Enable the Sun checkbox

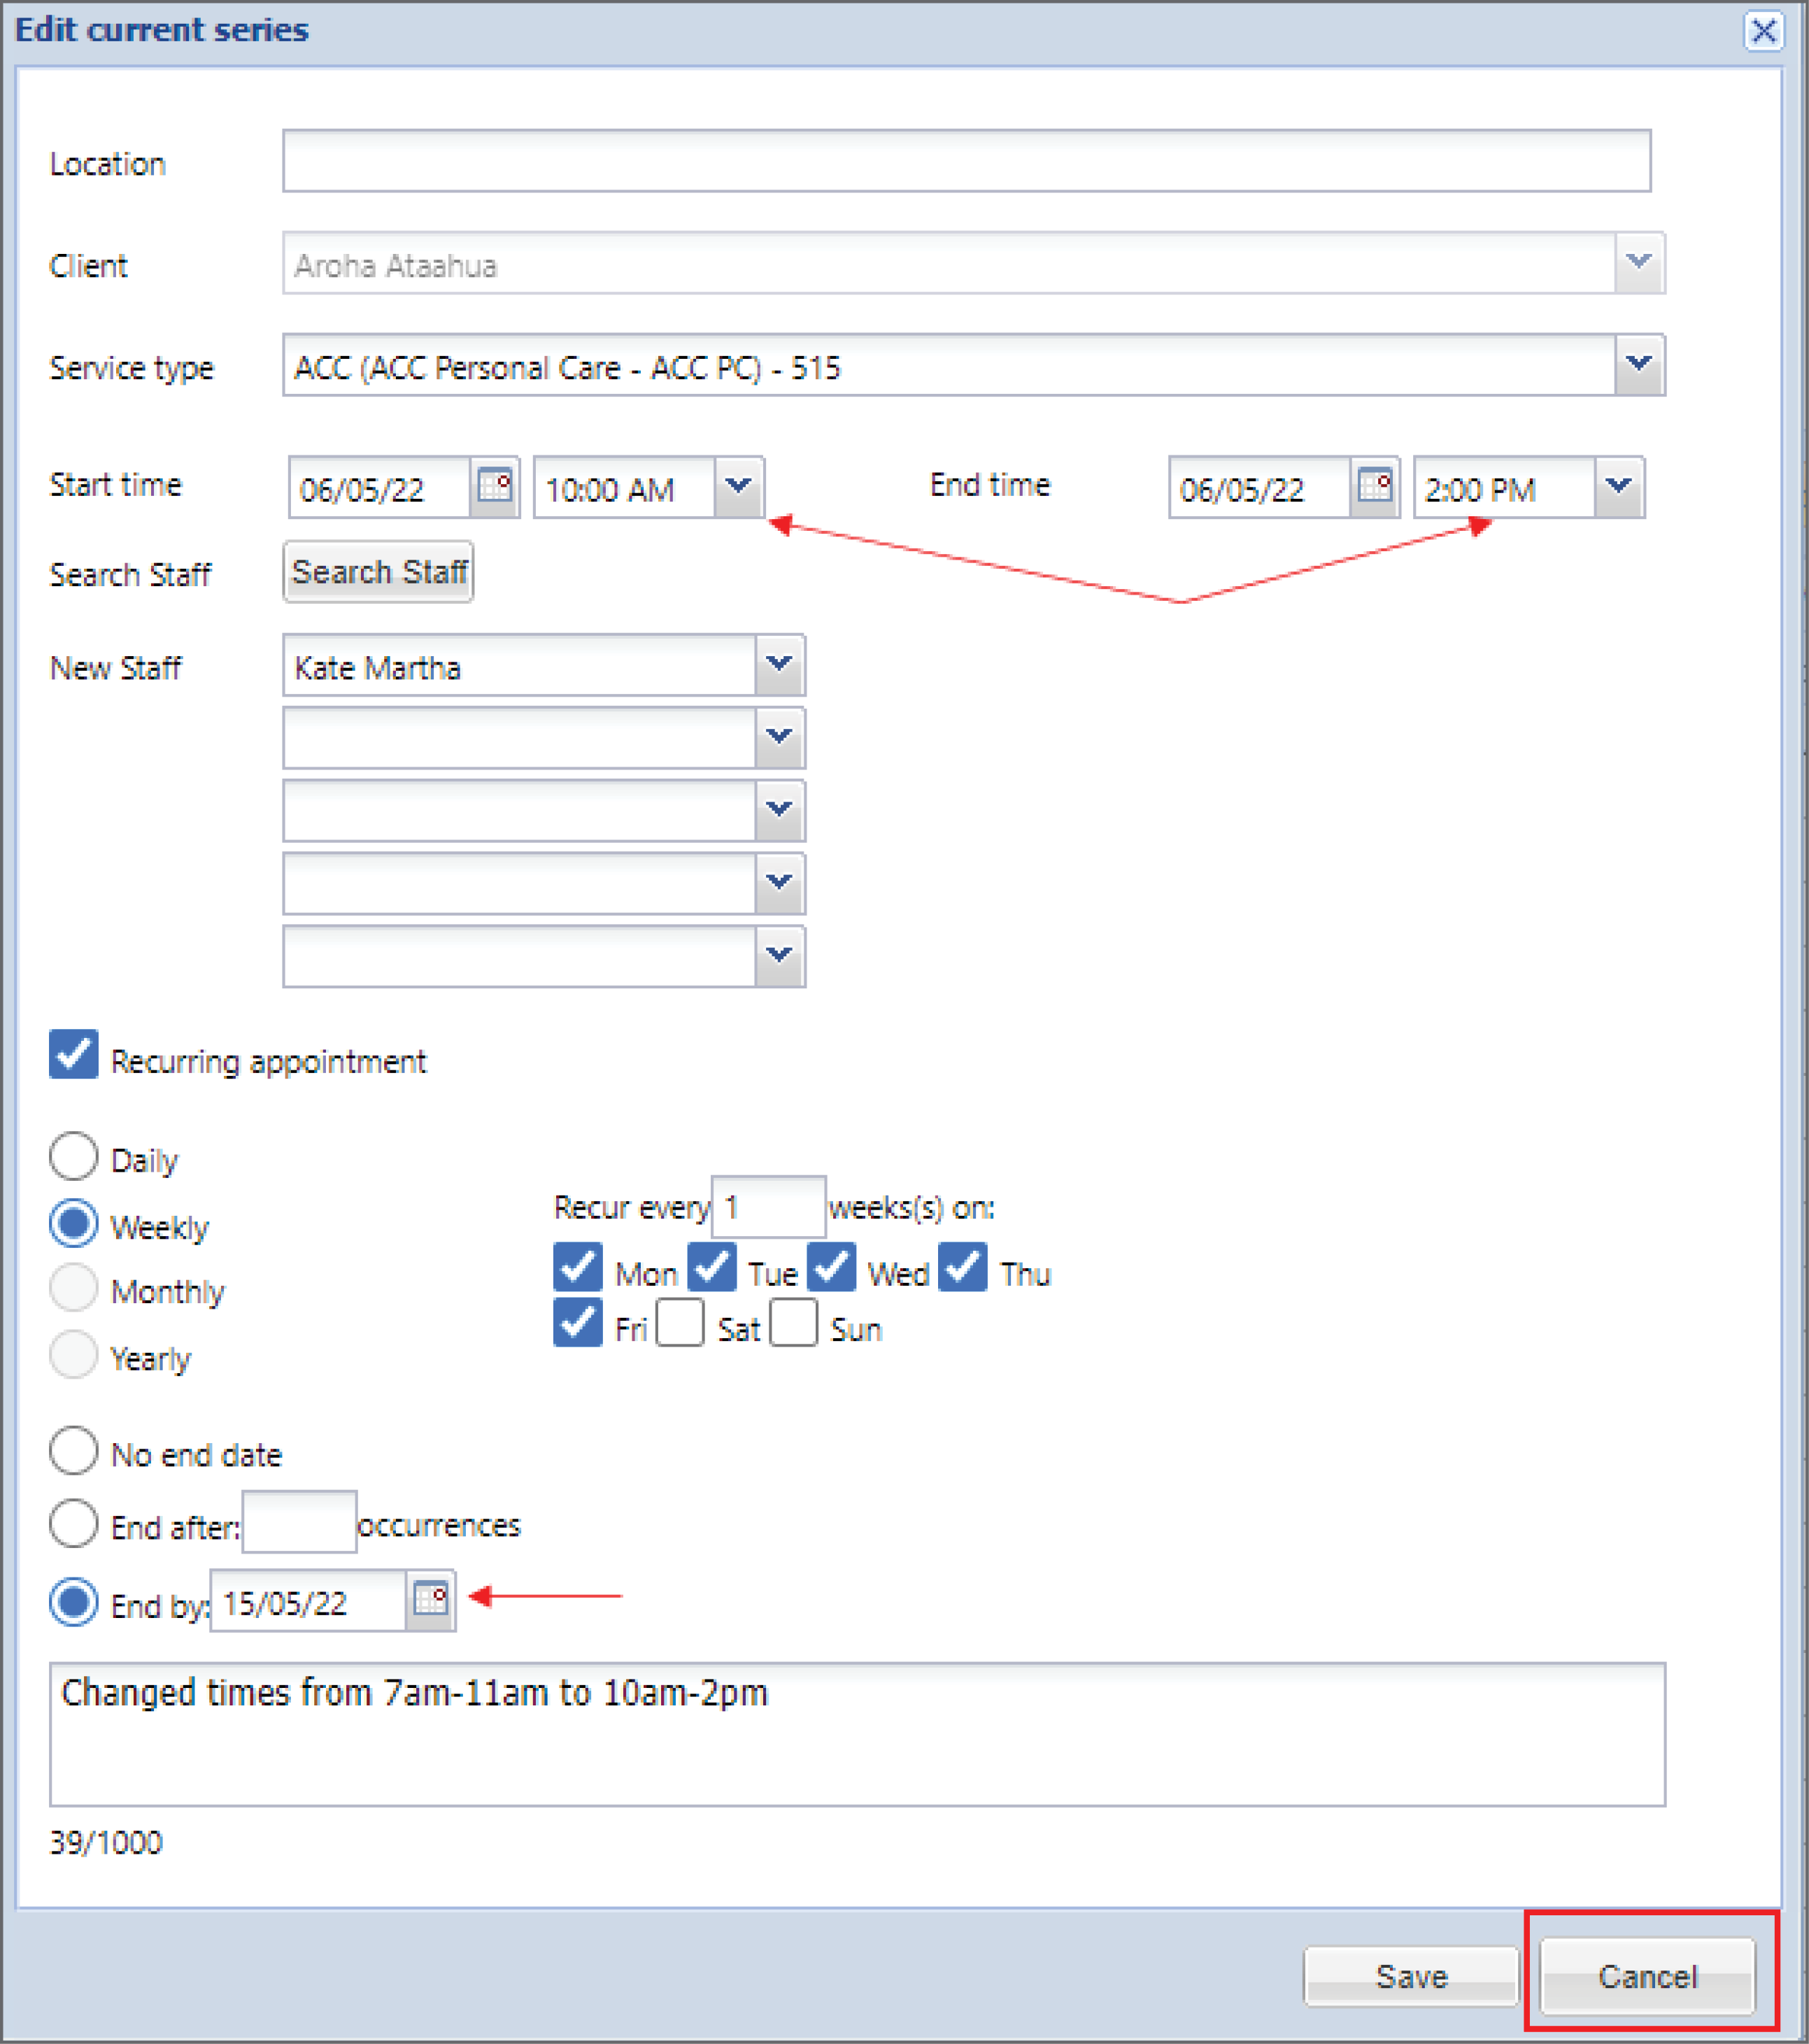click(794, 1323)
